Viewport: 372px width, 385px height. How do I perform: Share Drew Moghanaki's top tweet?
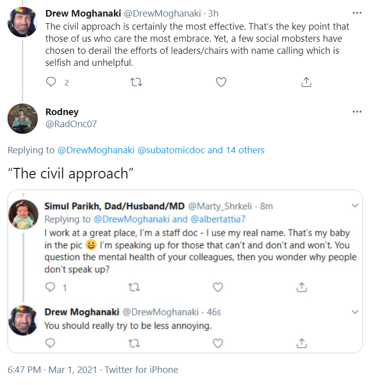(306, 82)
